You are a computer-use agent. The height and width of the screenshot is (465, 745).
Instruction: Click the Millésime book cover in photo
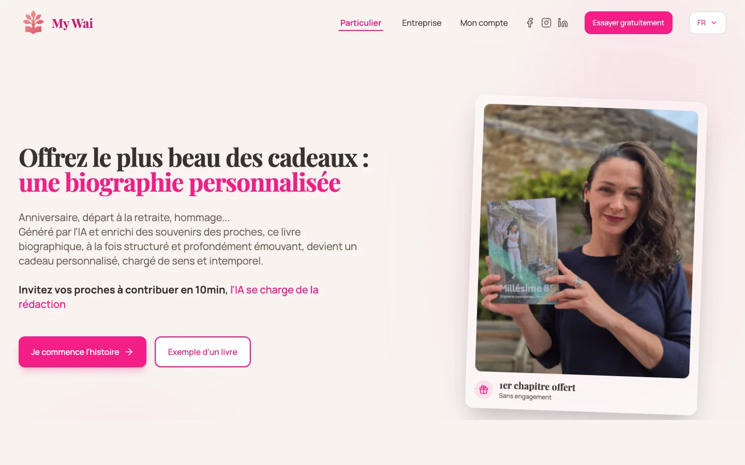click(x=523, y=252)
